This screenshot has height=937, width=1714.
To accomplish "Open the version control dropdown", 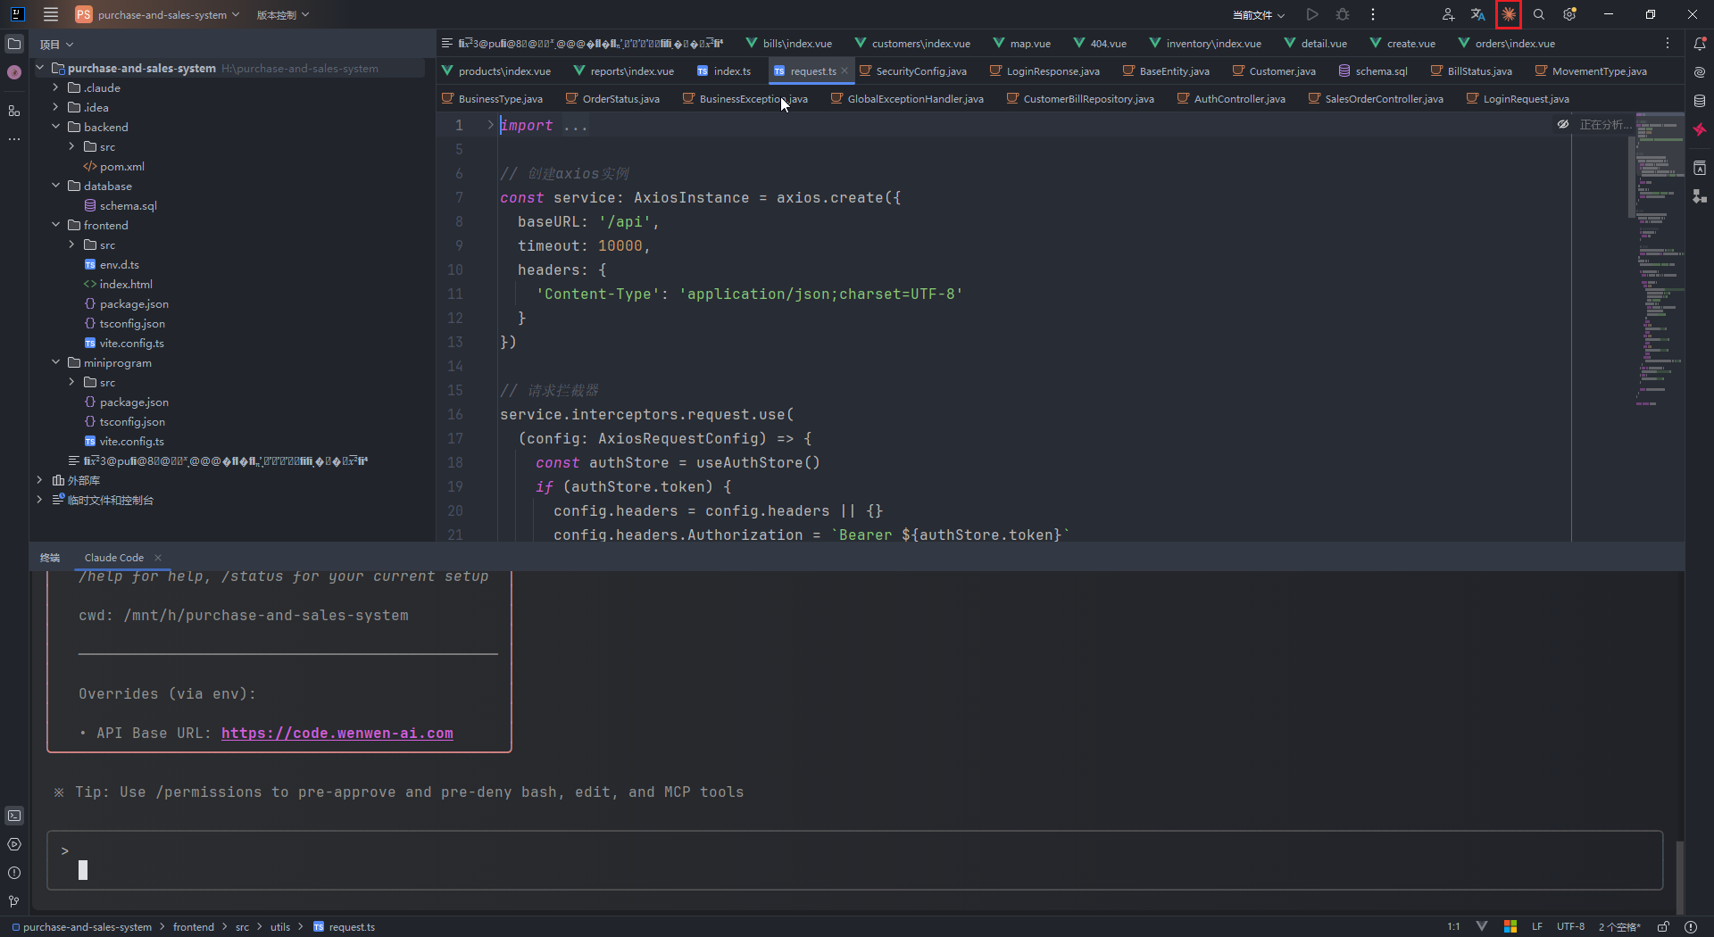I will pyautogui.click(x=282, y=14).
